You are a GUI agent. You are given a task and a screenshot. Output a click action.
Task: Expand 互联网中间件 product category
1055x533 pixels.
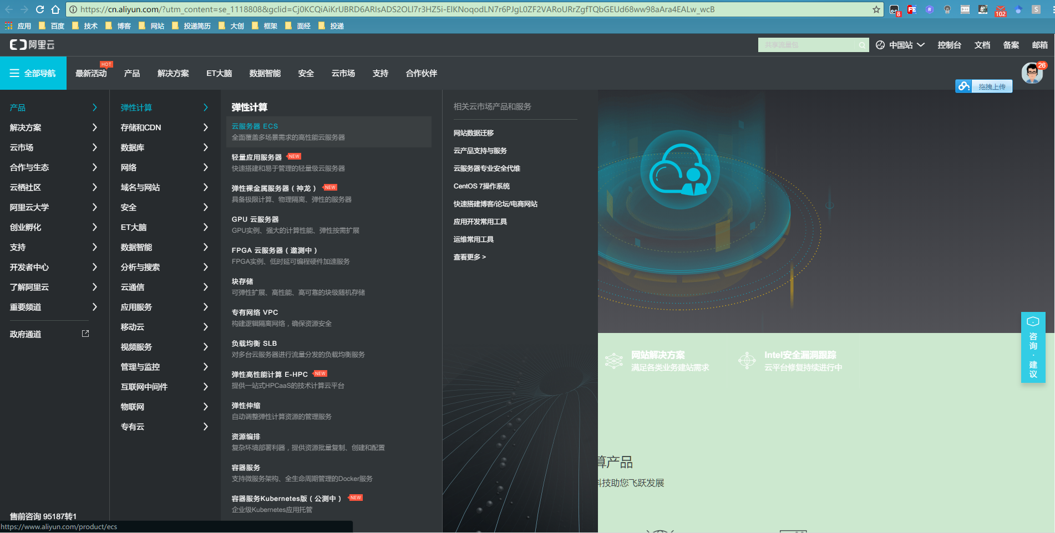[165, 387]
